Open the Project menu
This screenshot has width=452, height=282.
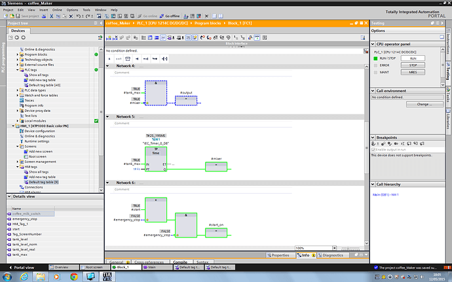click(x=8, y=10)
